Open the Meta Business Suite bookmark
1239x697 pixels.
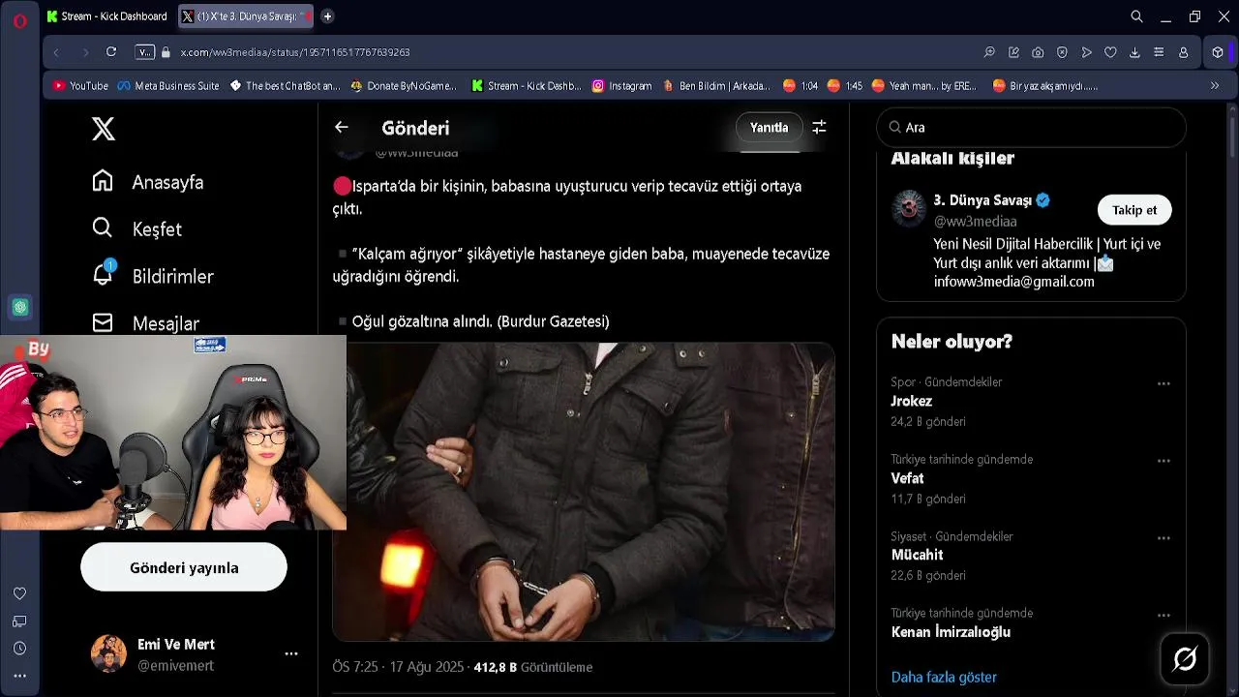coord(168,86)
